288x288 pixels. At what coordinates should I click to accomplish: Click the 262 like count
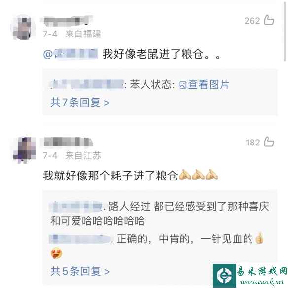point(252,21)
